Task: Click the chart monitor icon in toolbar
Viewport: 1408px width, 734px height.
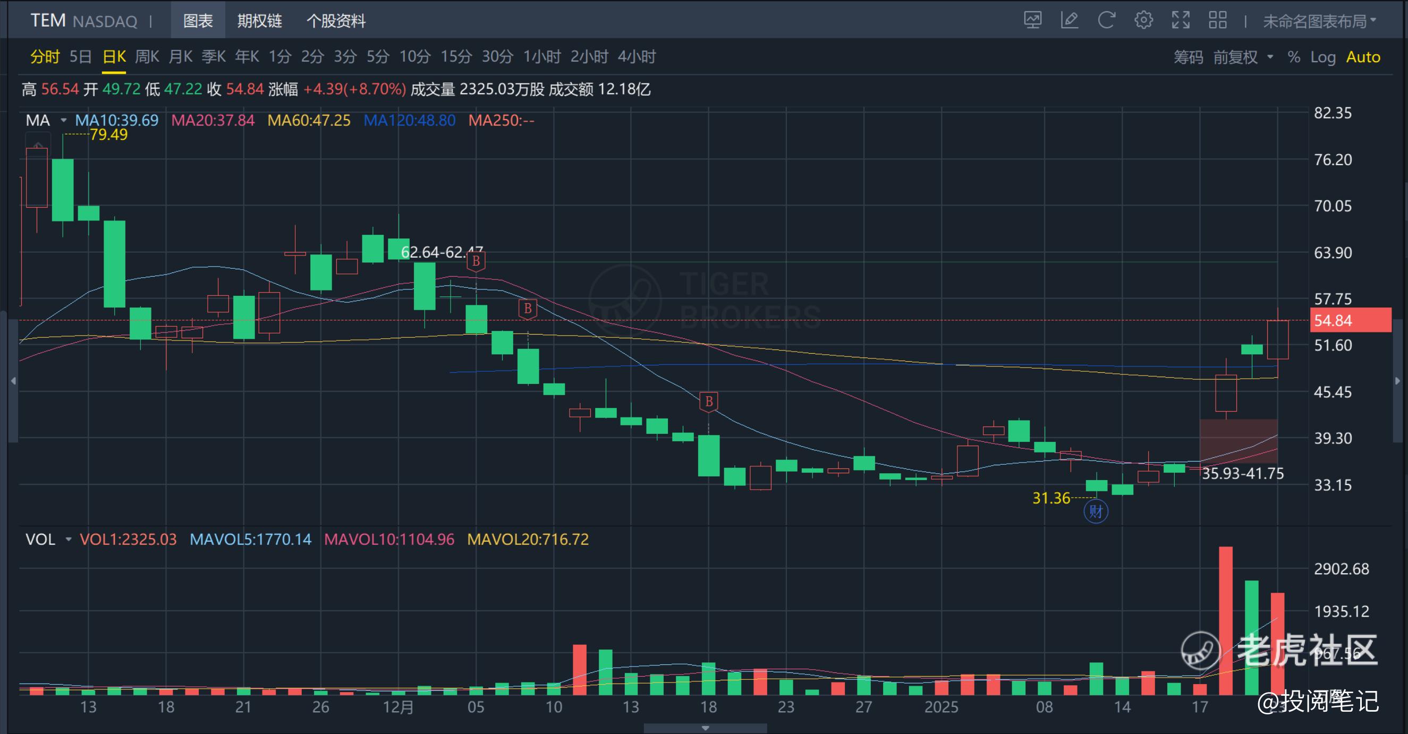Action: click(x=1032, y=21)
